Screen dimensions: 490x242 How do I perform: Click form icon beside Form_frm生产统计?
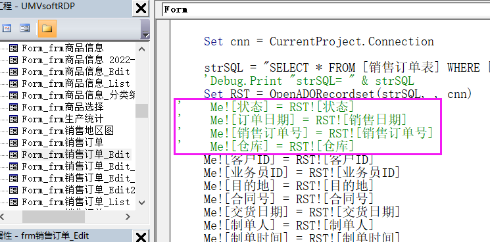click(x=13, y=119)
